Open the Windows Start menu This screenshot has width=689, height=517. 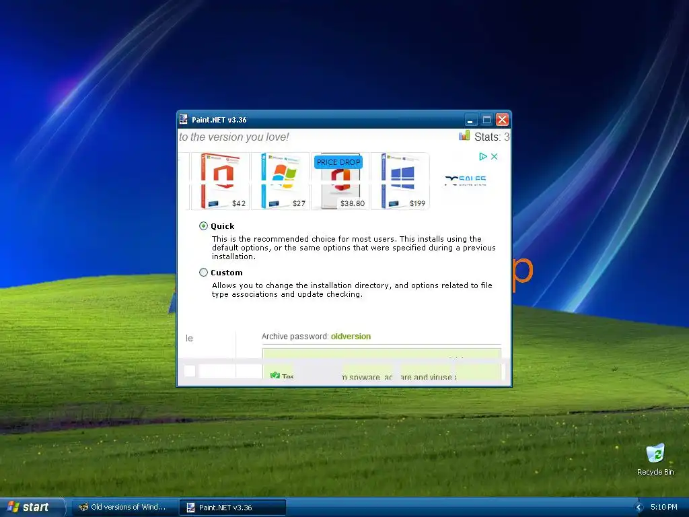click(32, 507)
